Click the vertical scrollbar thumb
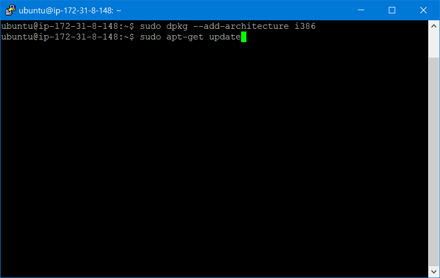440x278 pixels. click(x=434, y=162)
